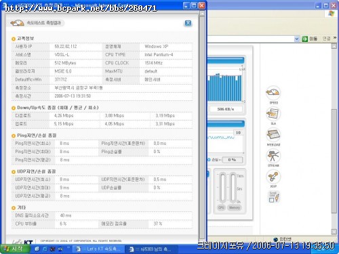Click the loss indicator circle beside 0 % box
Image resolution: width=339 pixels, height=254 pixels.
209,160
